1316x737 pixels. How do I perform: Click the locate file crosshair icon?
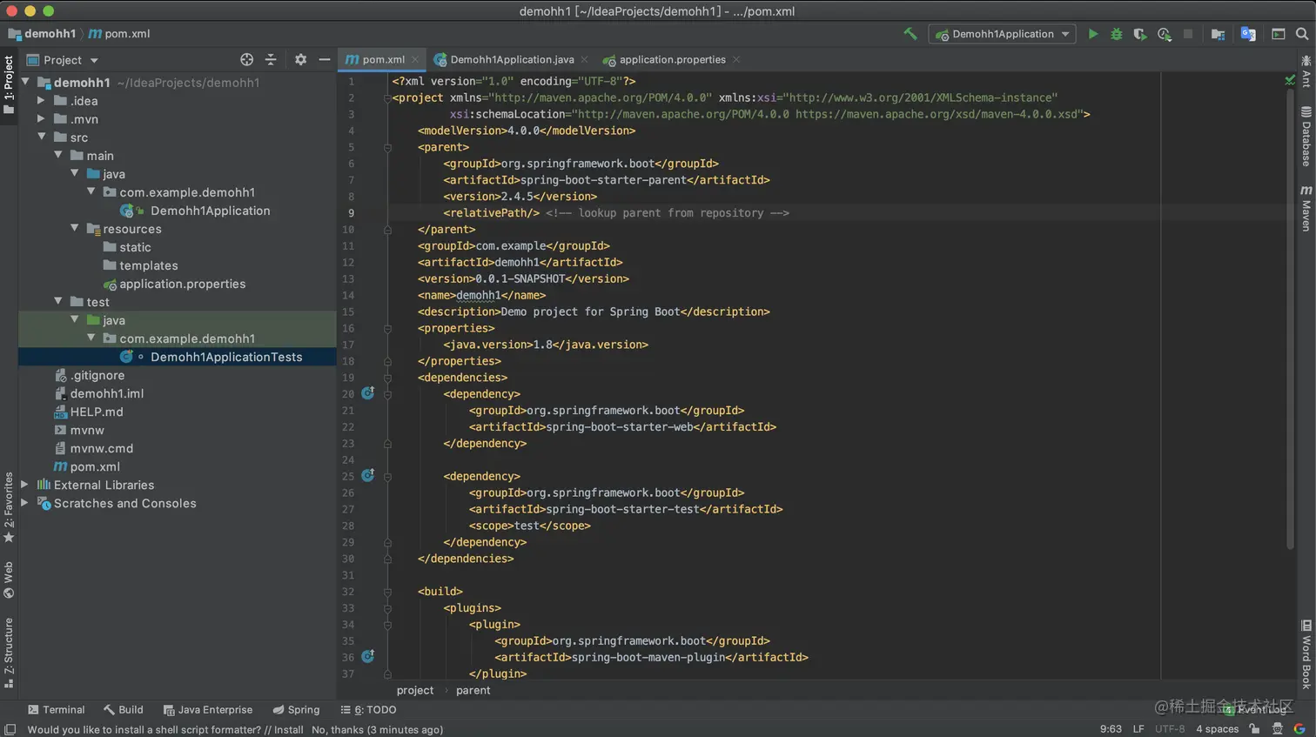[x=247, y=60]
